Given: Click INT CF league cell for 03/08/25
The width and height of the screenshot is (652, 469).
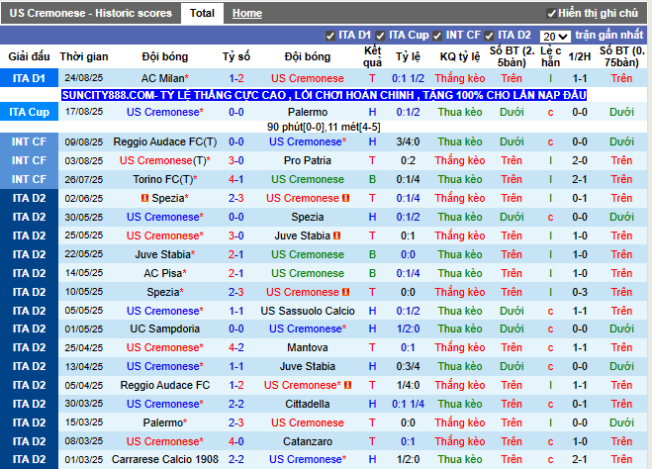Looking at the screenshot, I should tap(29, 160).
